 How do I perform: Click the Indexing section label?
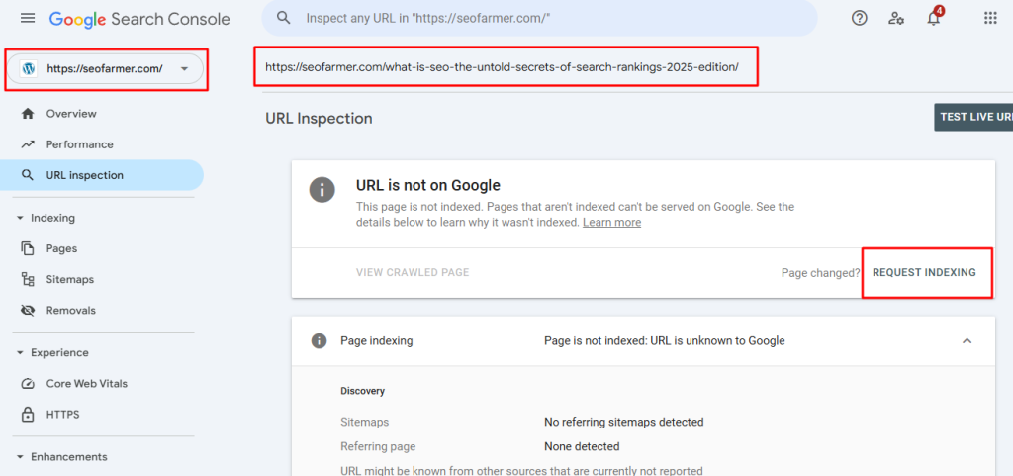click(53, 219)
